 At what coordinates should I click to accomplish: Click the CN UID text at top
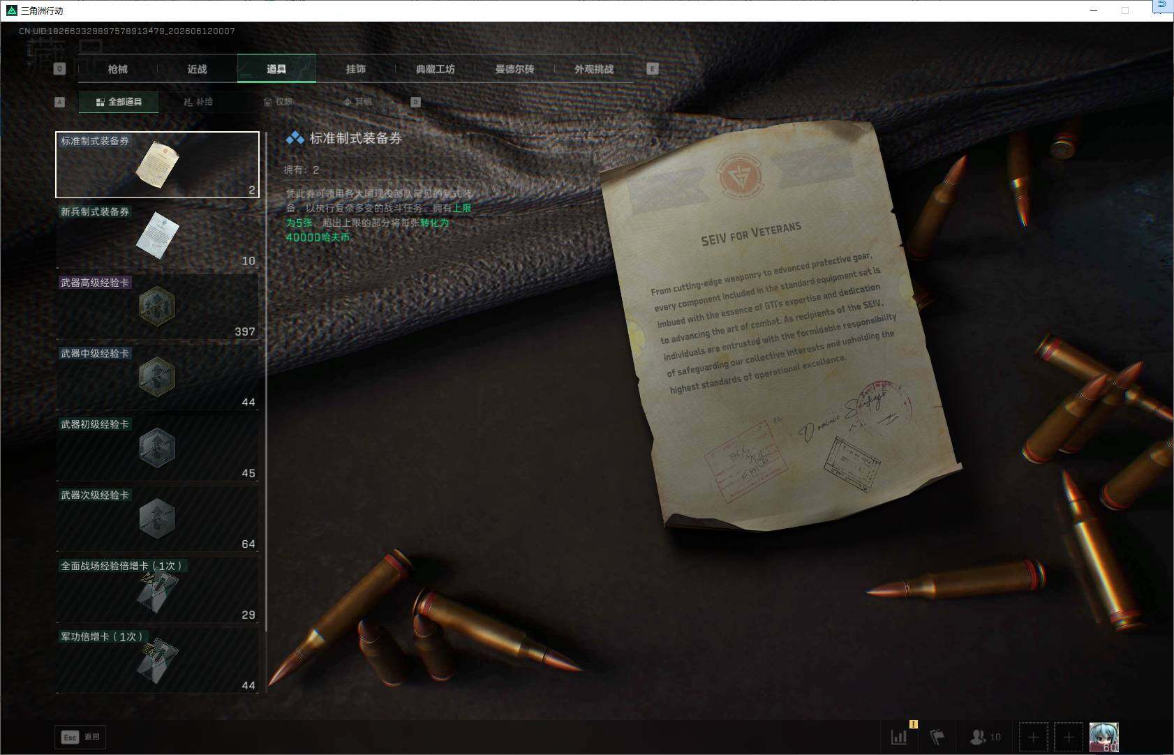(127, 31)
